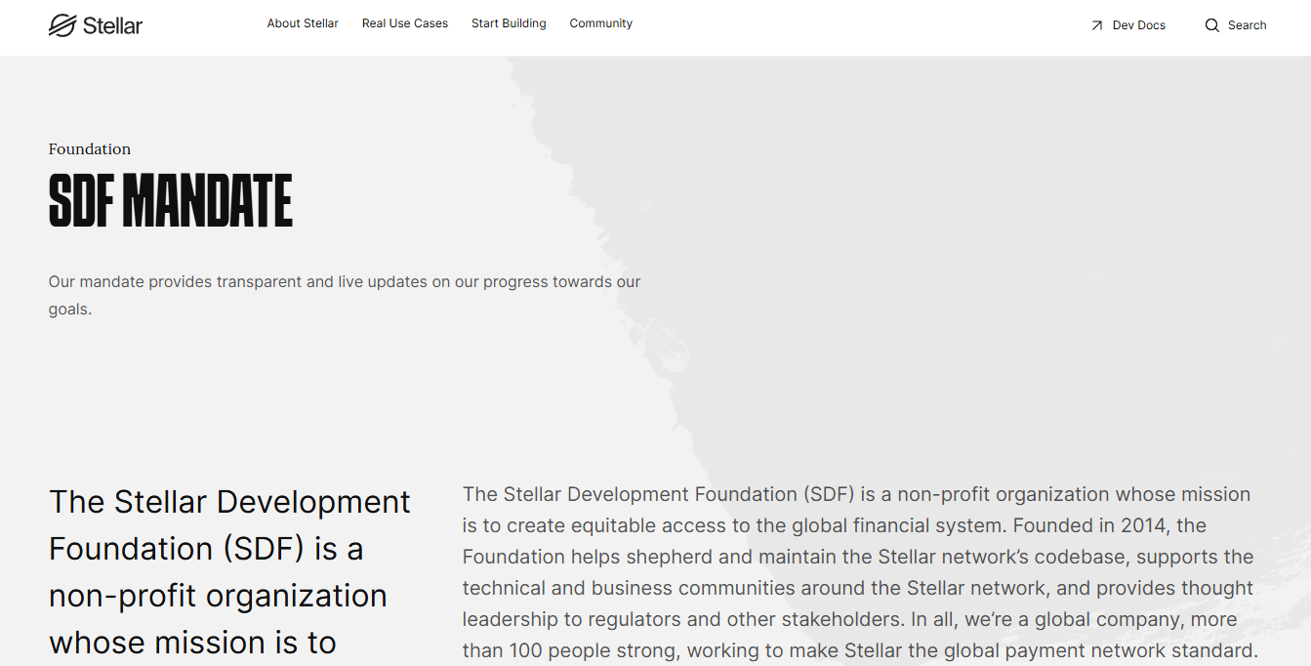Image resolution: width=1311 pixels, height=666 pixels.
Task: Click the Foundation label above the title
Action: [90, 149]
